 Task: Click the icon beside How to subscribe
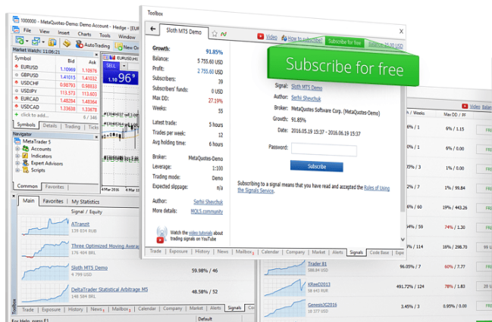point(284,38)
